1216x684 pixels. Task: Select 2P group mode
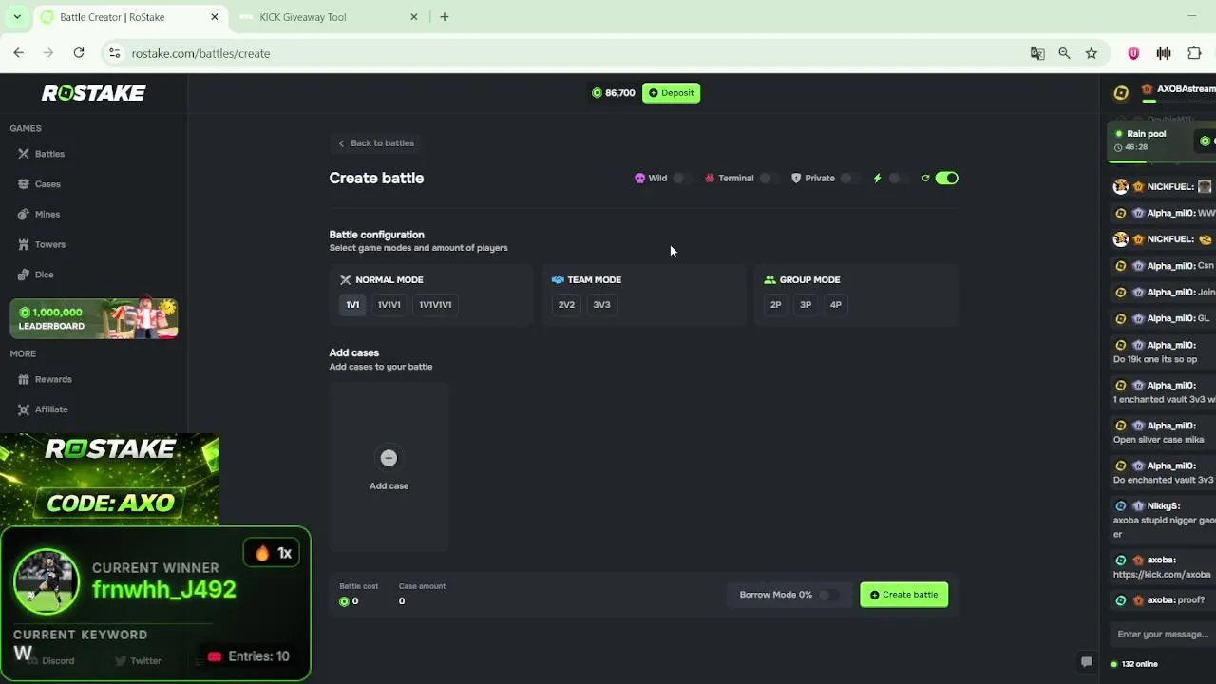(x=776, y=305)
